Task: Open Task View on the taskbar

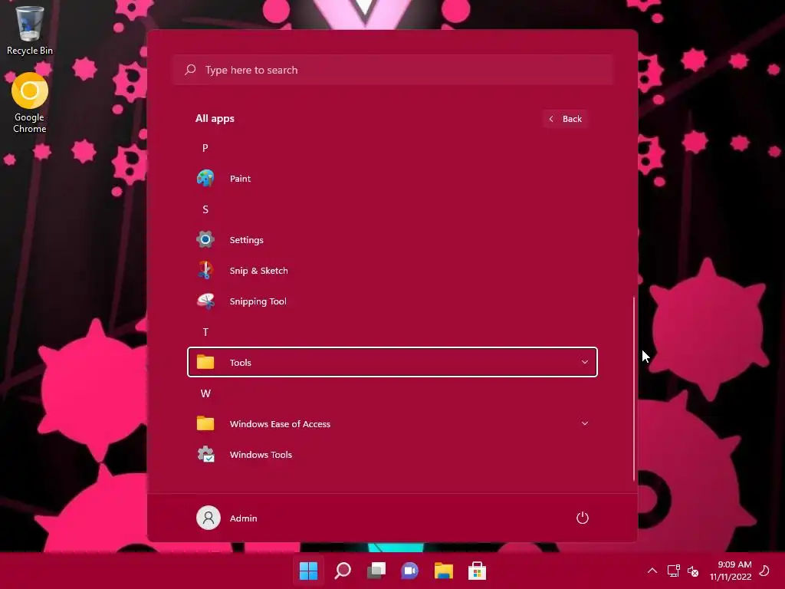Action: point(376,571)
